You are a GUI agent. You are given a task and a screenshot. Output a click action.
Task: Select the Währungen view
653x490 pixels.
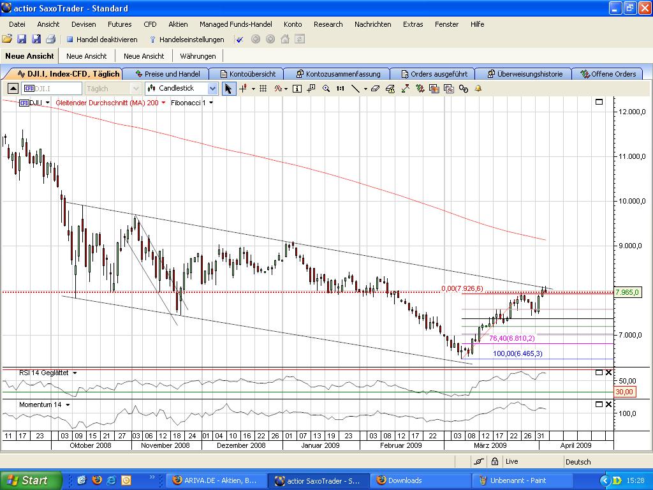(198, 56)
